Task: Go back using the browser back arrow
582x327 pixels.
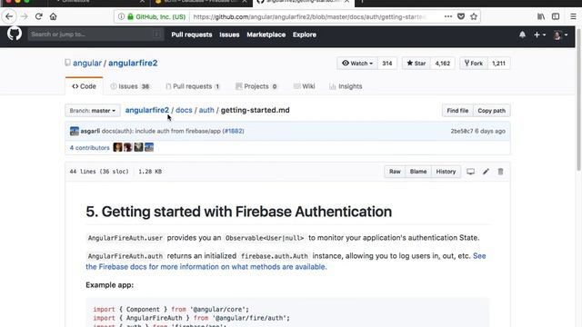Action: tap(9, 16)
